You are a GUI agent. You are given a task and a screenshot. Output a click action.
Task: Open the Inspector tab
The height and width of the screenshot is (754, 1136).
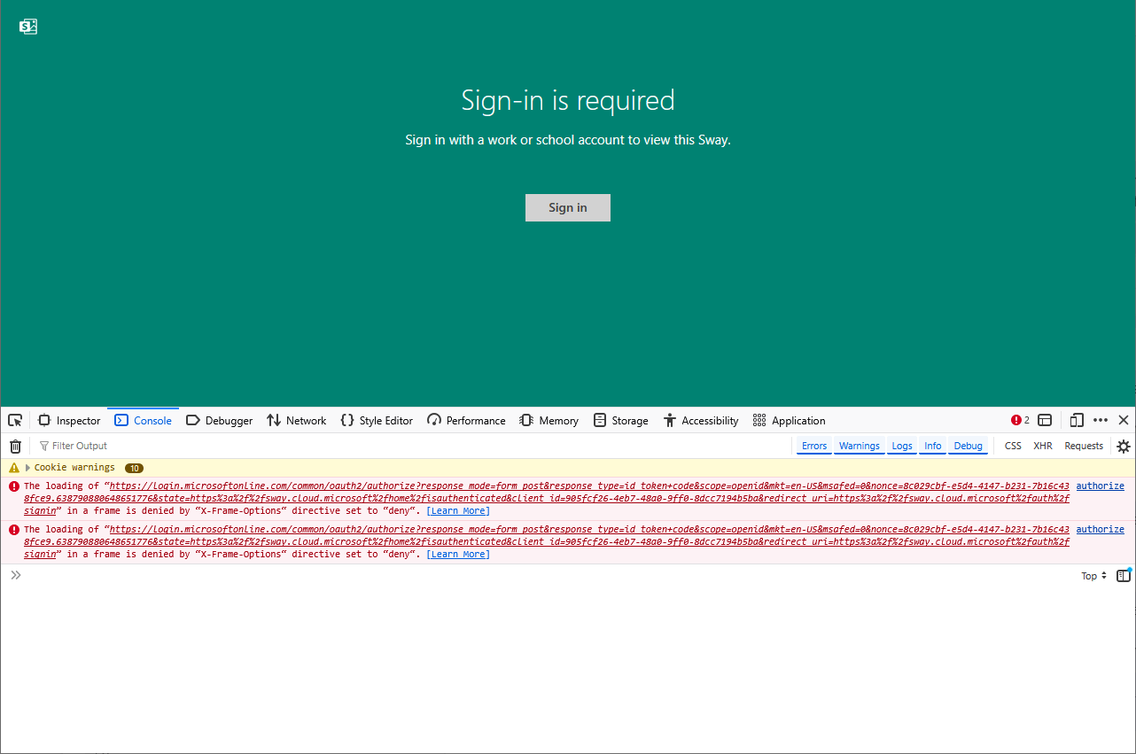point(69,420)
